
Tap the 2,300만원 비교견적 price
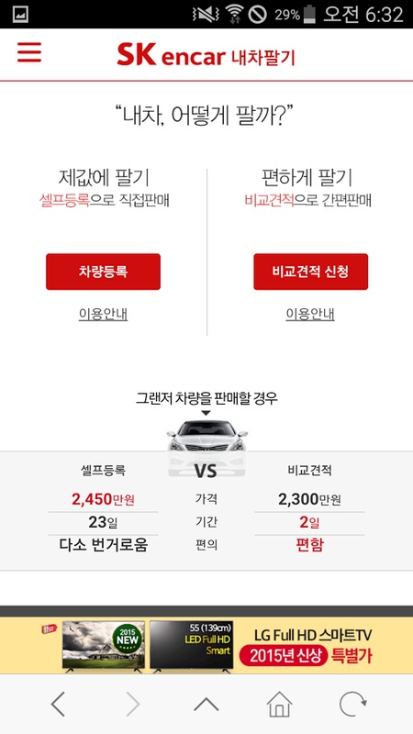(309, 499)
